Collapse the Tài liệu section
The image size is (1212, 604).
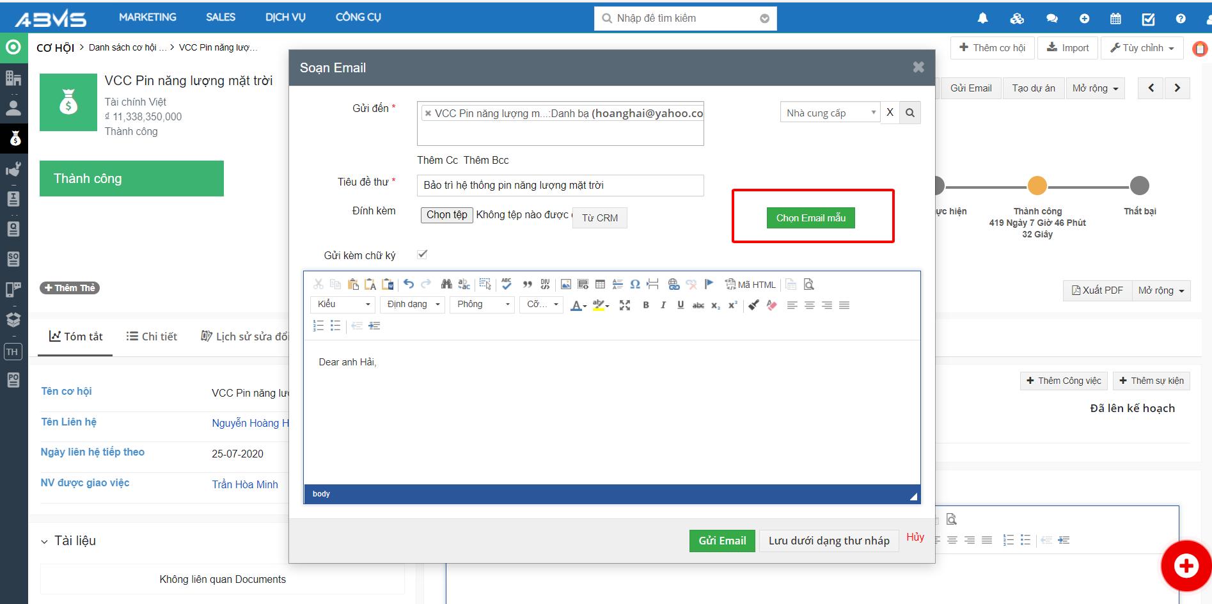pyautogui.click(x=44, y=542)
